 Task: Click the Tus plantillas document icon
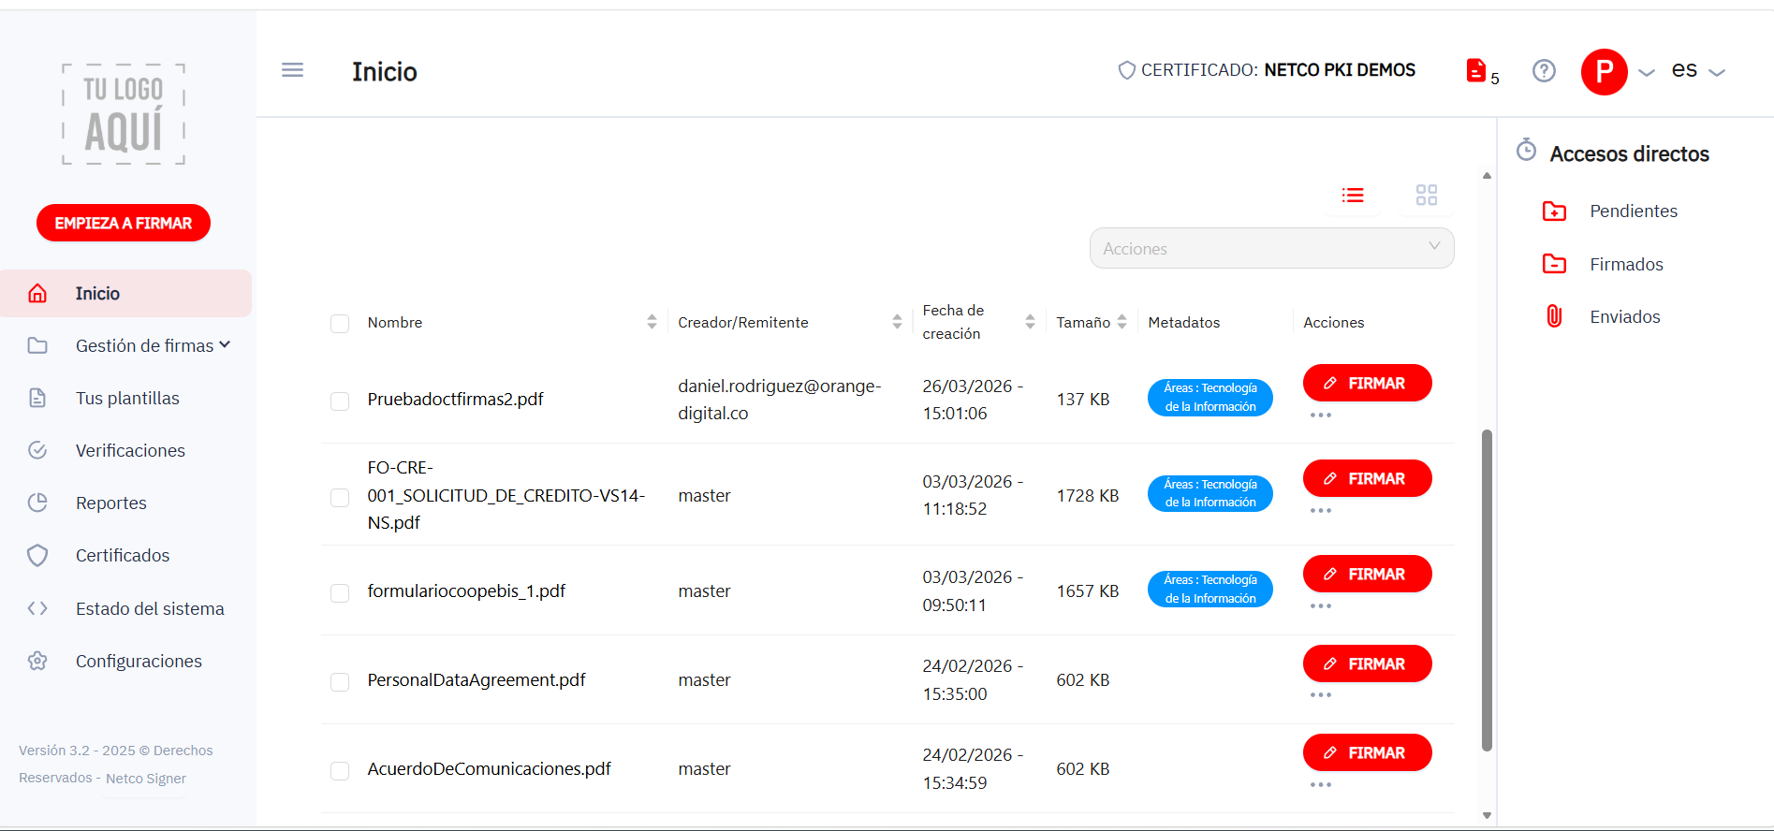pos(37,398)
